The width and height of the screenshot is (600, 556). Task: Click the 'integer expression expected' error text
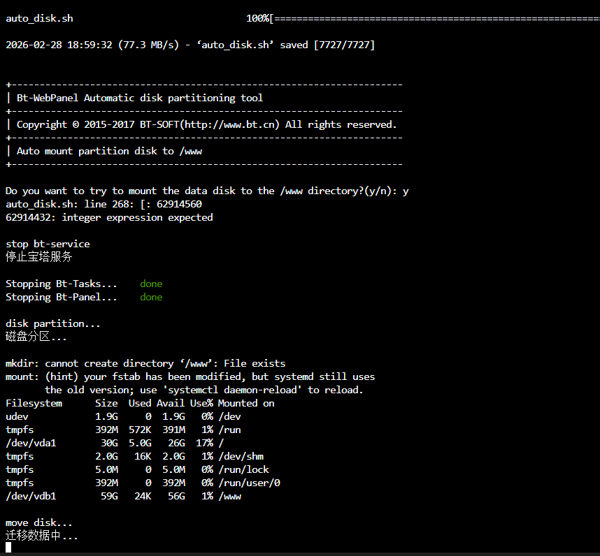[x=134, y=217]
